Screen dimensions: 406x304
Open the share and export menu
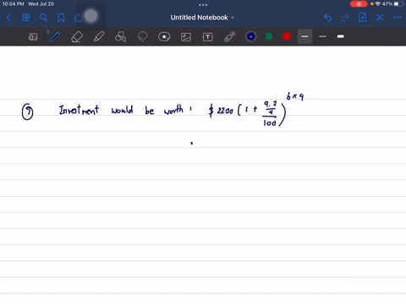tap(78, 18)
